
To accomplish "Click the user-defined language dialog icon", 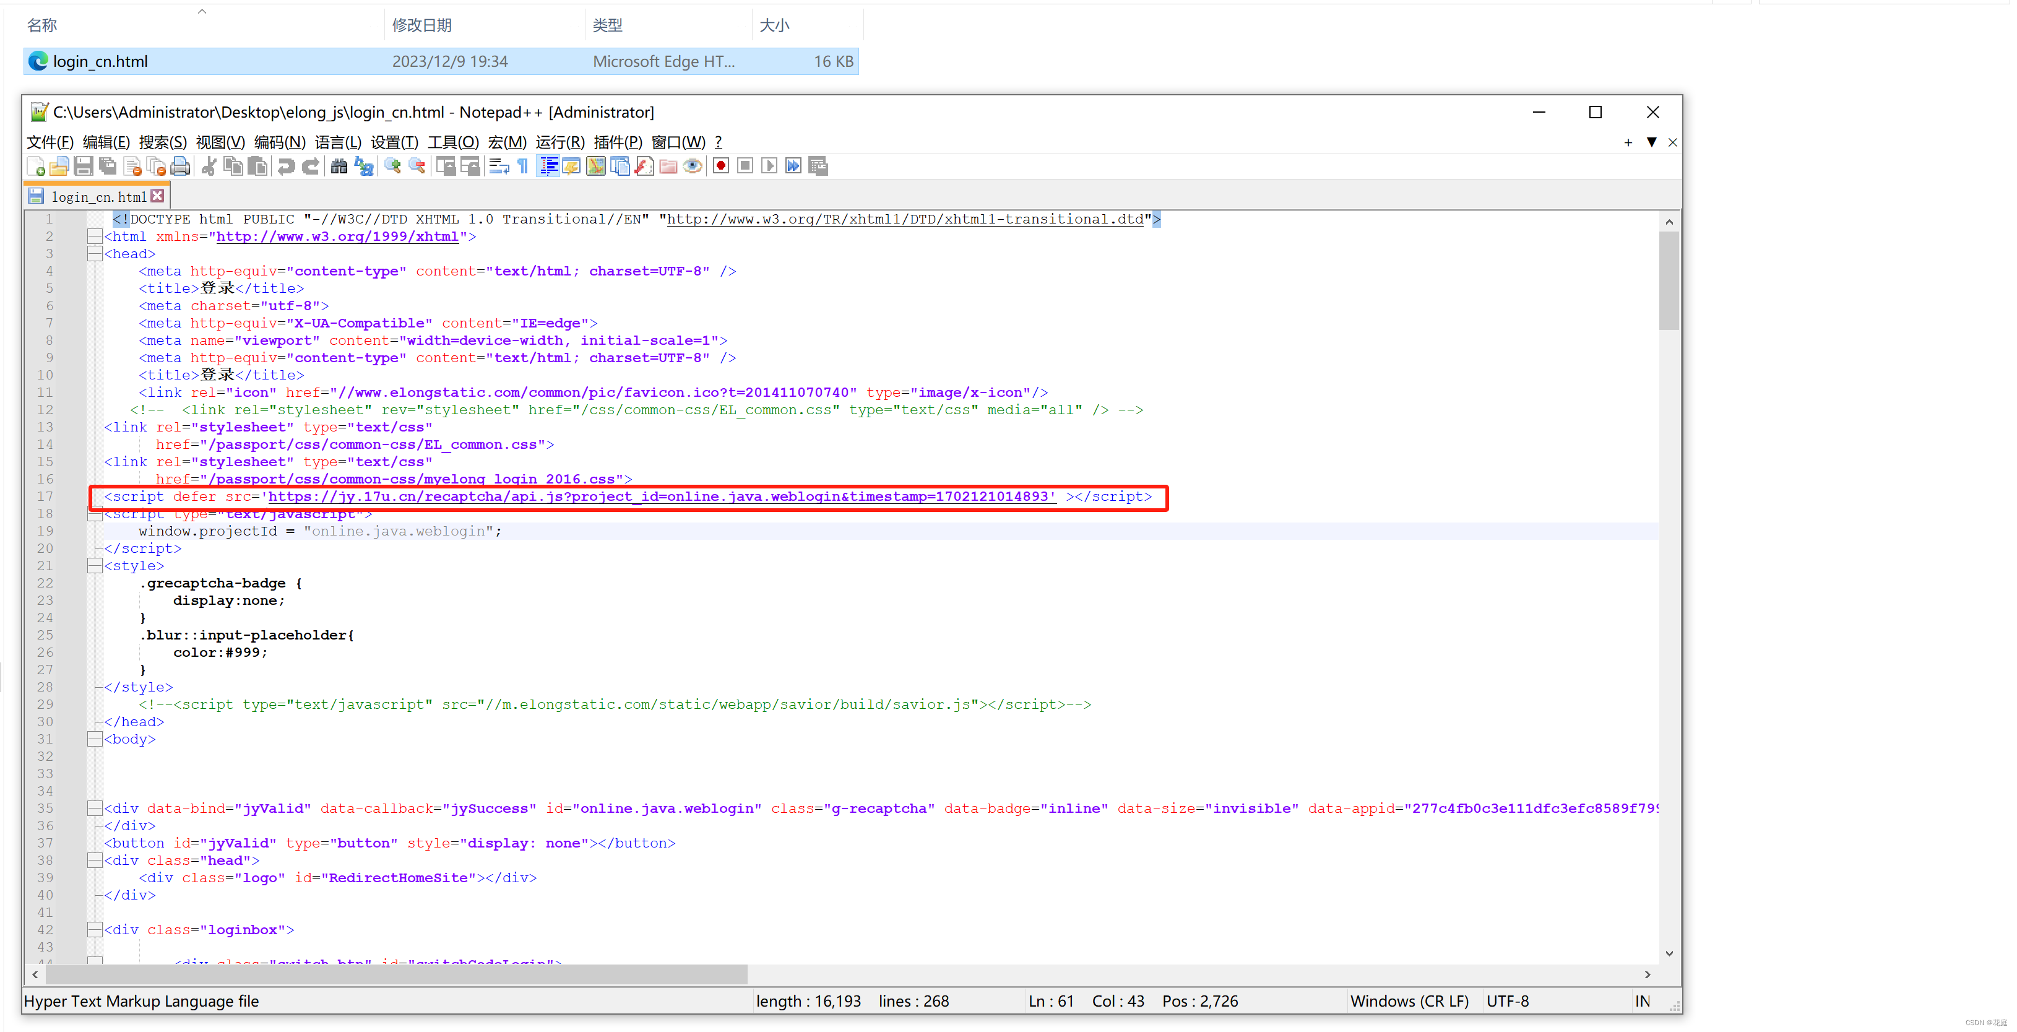I will 572,166.
